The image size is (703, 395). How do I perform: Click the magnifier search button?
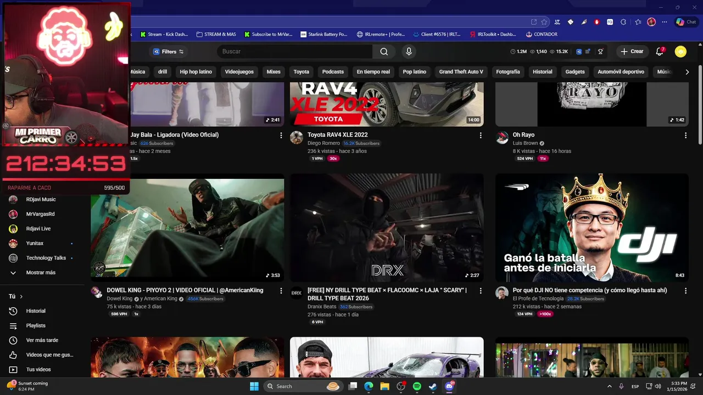384,52
